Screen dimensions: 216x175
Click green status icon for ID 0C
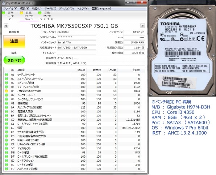tap(6, 111)
